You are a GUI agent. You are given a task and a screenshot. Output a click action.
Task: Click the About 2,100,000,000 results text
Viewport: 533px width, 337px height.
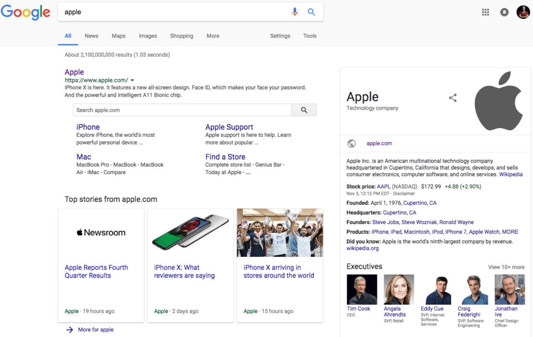point(117,55)
